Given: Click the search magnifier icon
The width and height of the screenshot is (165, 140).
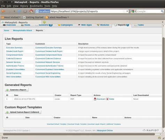Looking at the screenshot, I should click(x=162, y=11).
